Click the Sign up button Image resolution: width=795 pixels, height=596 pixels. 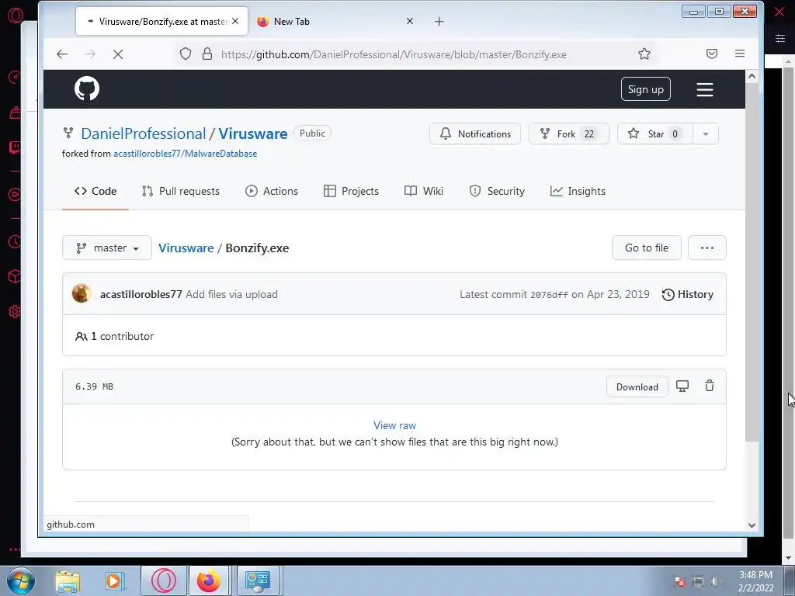(x=645, y=89)
